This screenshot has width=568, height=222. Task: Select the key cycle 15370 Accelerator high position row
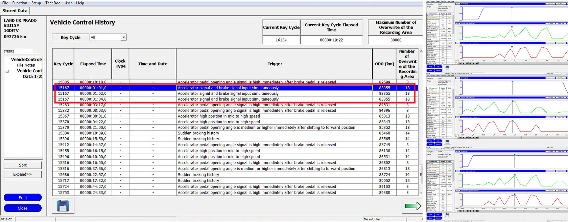click(235, 122)
